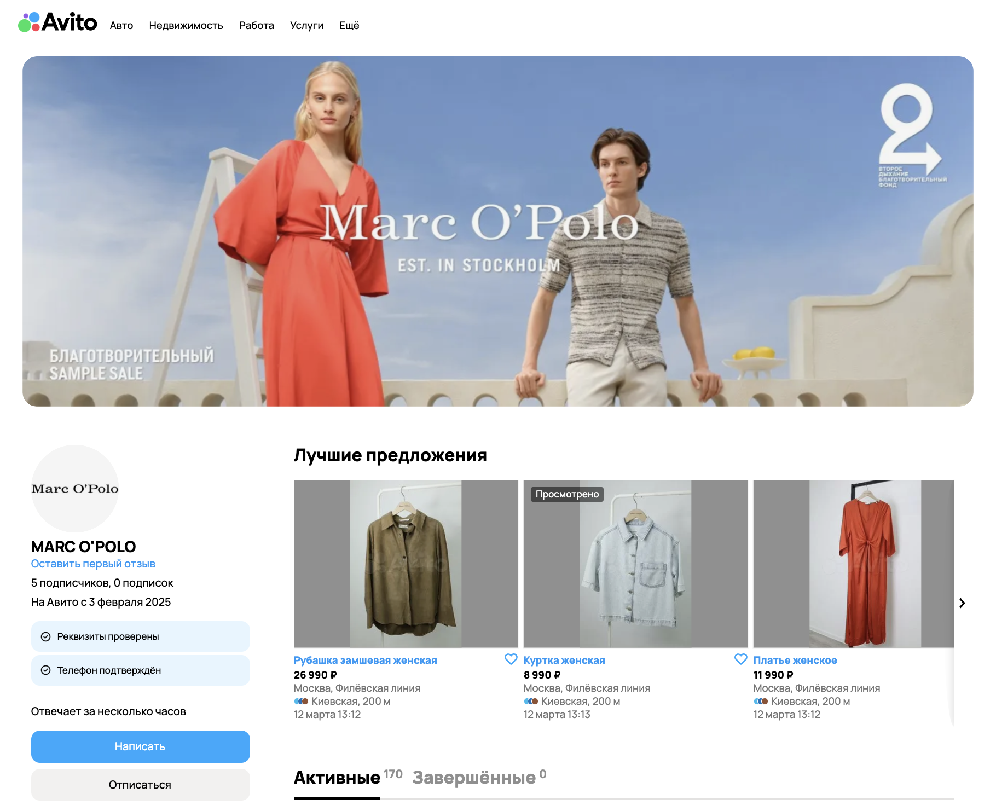Favorite the suede shirt listing with heart icon
This screenshot has width=996, height=811.
pyautogui.click(x=511, y=659)
